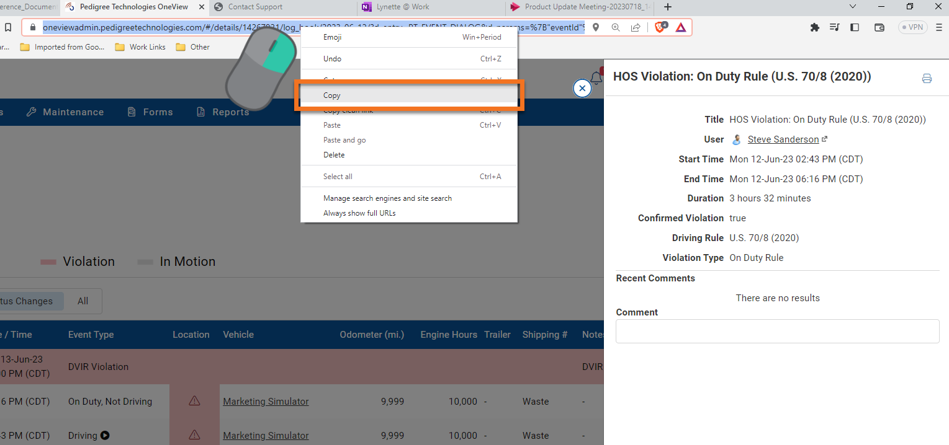Choose Undo from context menu
This screenshot has width=949, height=445.
pos(409,59)
